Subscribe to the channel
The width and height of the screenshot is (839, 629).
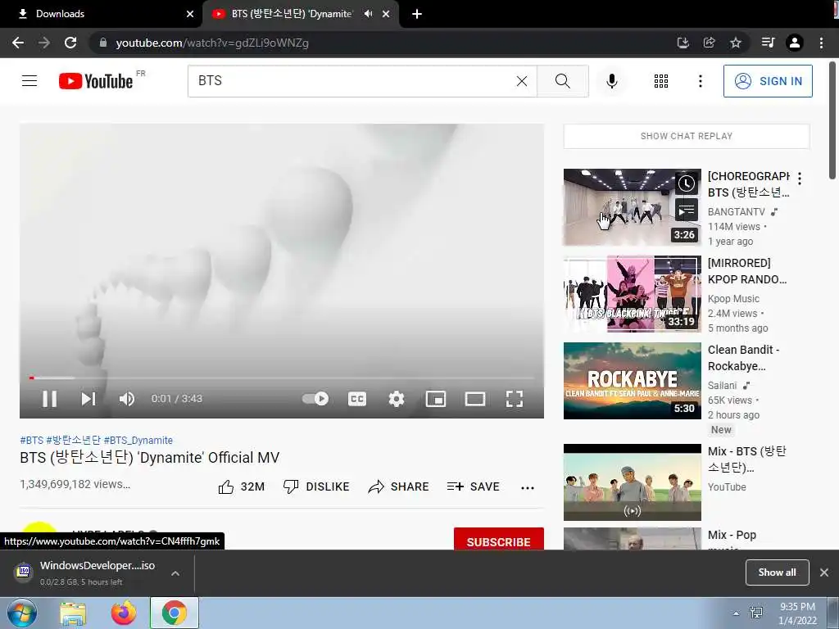tap(499, 539)
